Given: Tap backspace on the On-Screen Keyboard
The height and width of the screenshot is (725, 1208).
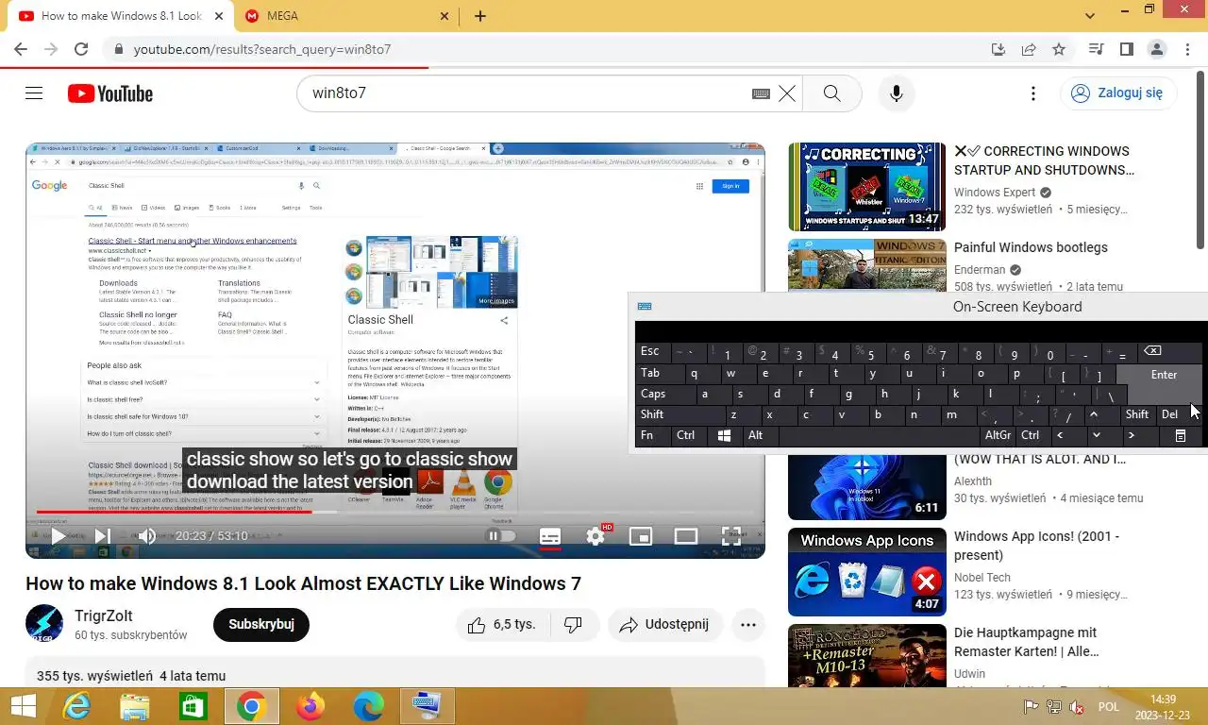Looking at the screenshot, I should click(x=1170, y=351).
